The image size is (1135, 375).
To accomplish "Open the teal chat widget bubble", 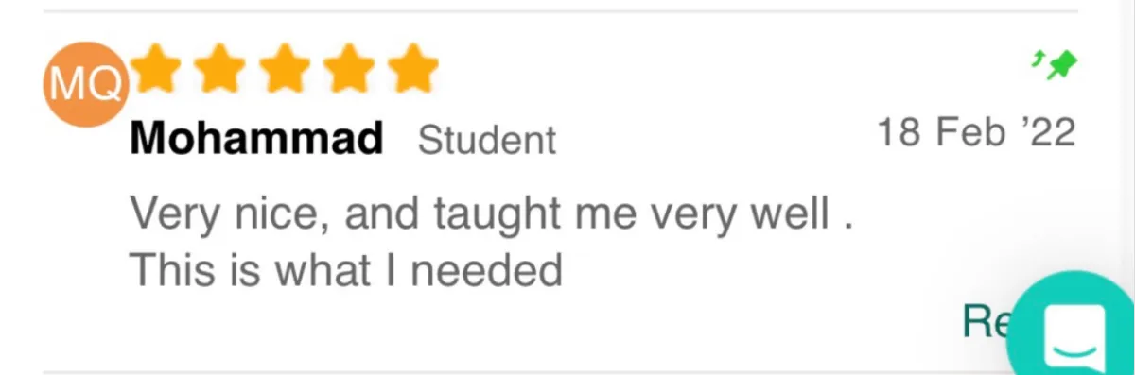I will click(x=1075, y=328).
